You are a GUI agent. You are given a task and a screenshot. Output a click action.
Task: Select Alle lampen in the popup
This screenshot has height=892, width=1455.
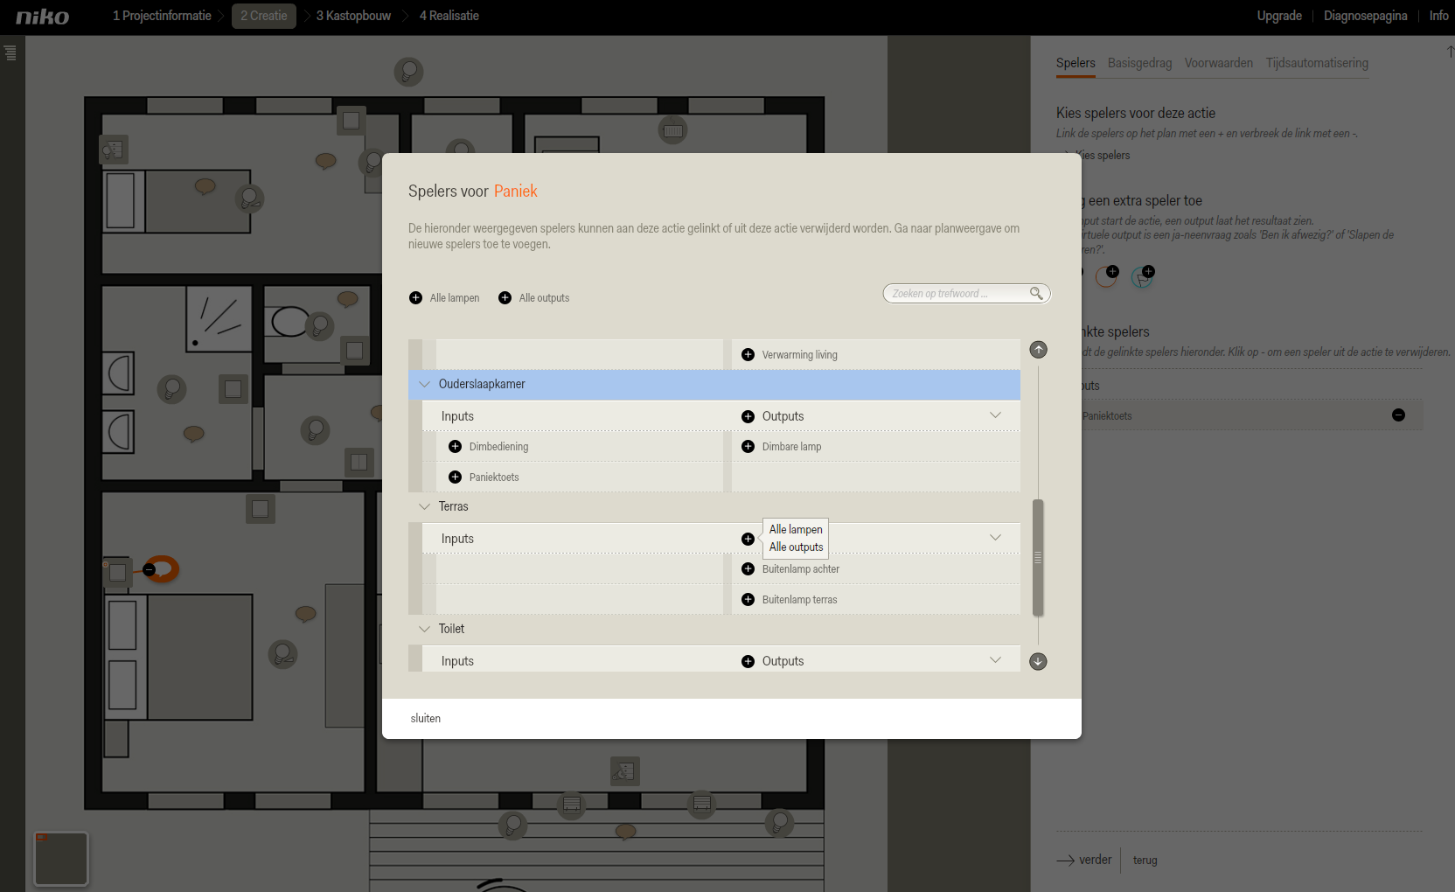click(796, 530)
